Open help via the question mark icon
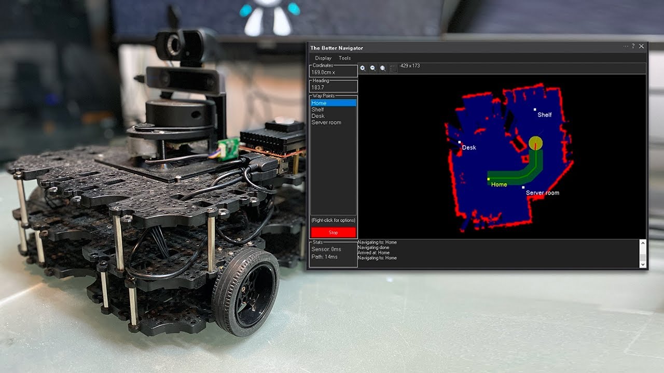Image resolution: width=664 pixels, height=373 pixels. tap(632, 47)
